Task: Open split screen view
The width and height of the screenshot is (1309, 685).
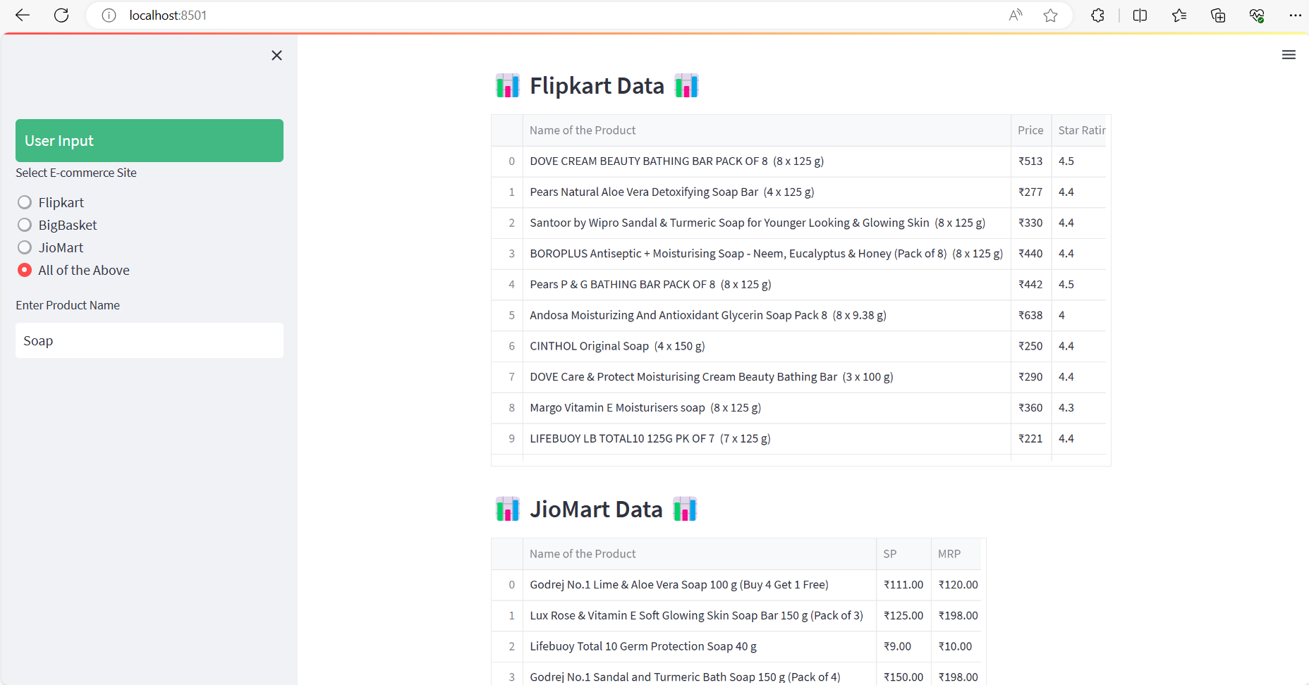Action: (1140, 15)
